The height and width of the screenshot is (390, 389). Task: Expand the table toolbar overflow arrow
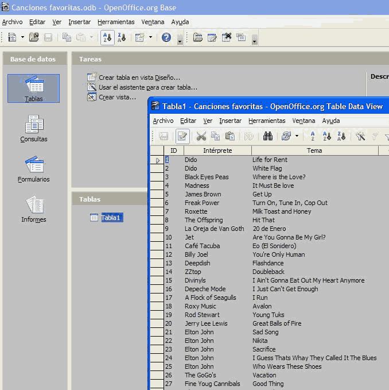click(254, 40)
